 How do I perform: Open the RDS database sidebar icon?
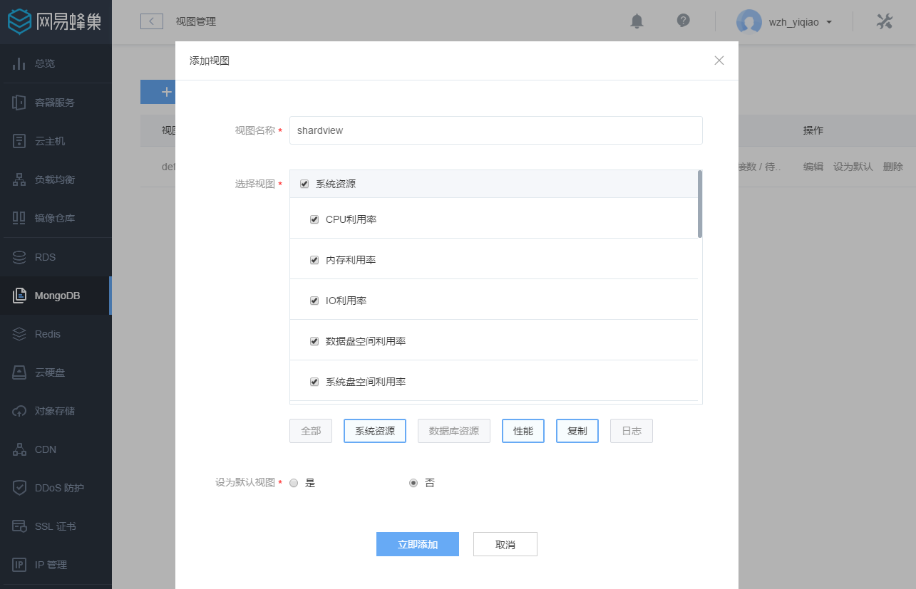(x=19, y=256)
